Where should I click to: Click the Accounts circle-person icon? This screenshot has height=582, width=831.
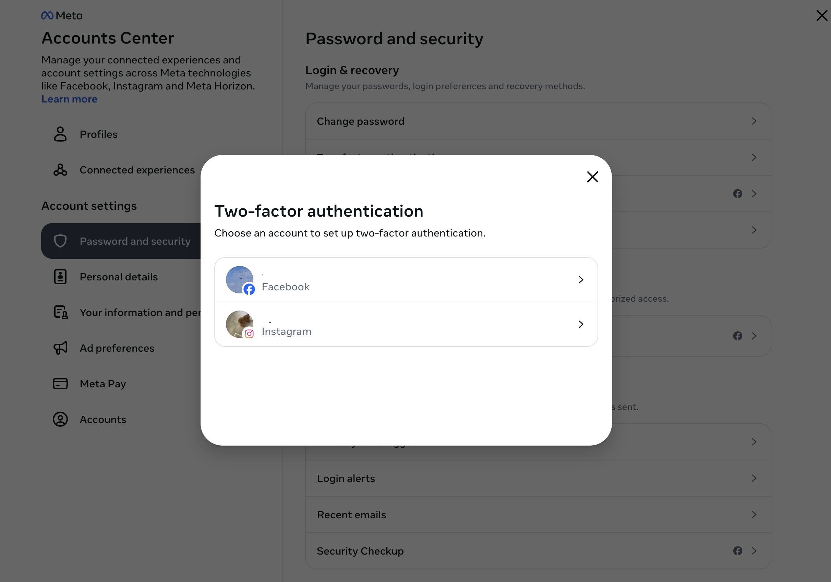point(60,419)
